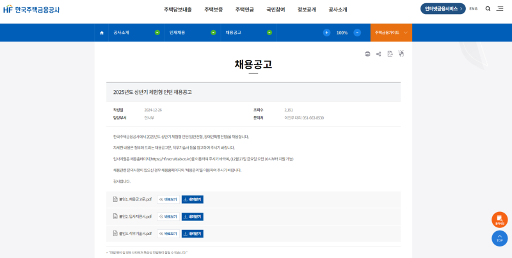Click zoom out minus circle icon
Viewport: 512px width, 258px height.
[357, 33]
